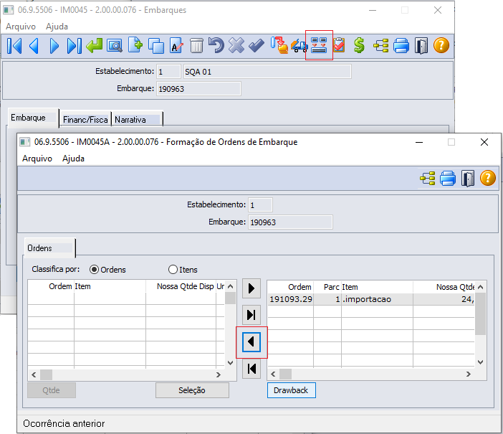Click left list vertical scrollbar up arrow
The width and height of the screenshot is (503, 434).
(230, 286)
